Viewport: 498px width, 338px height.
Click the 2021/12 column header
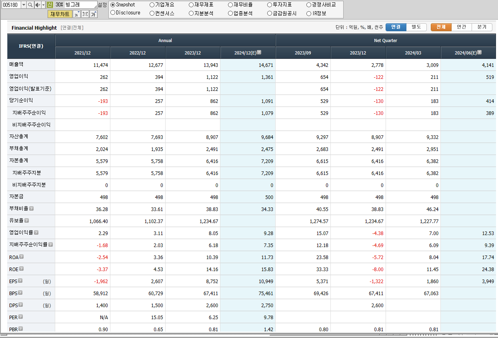pos(83,53)
